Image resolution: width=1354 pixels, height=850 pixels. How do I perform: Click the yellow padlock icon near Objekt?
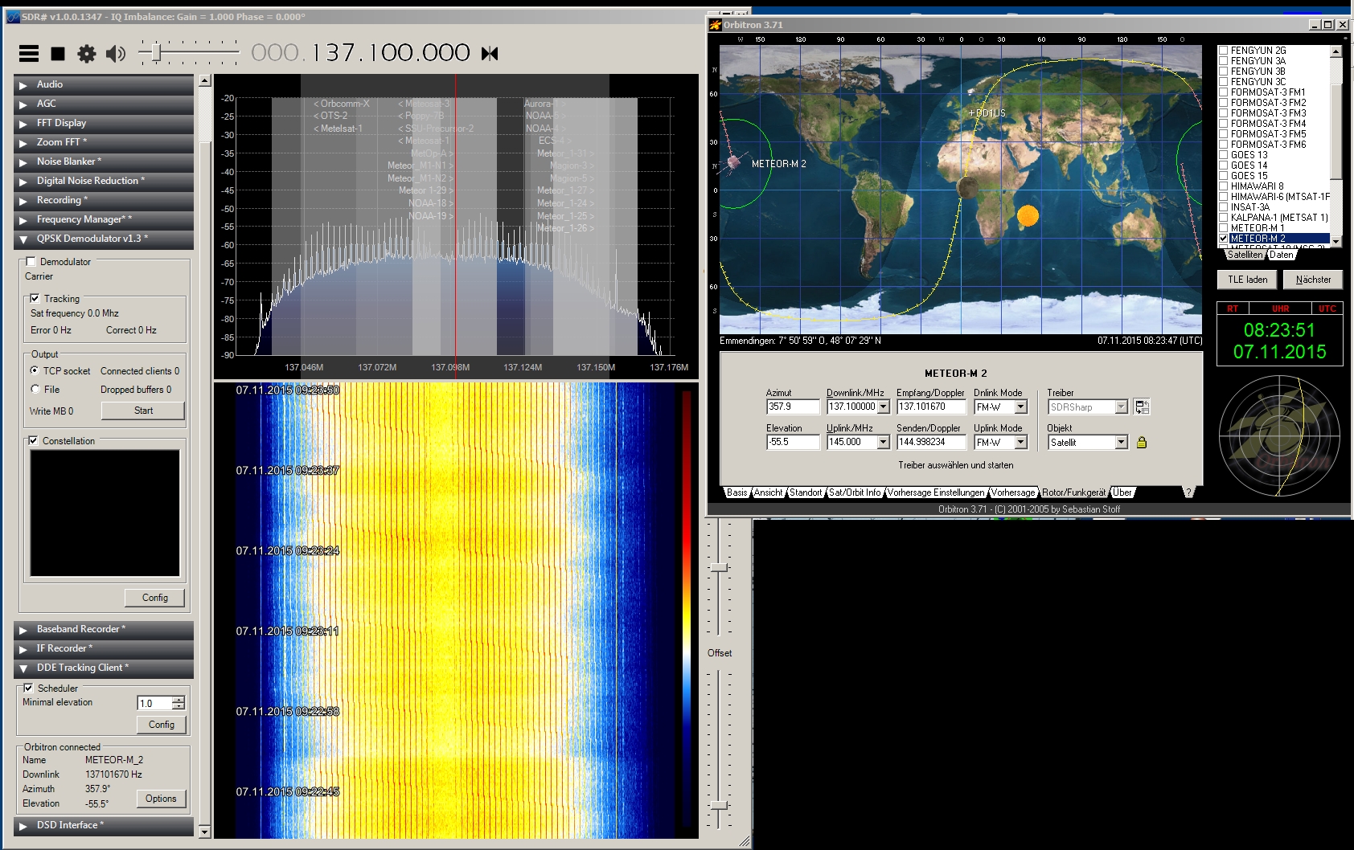coord(1141,443)
